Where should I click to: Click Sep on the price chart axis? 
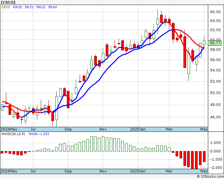point(68,129)
